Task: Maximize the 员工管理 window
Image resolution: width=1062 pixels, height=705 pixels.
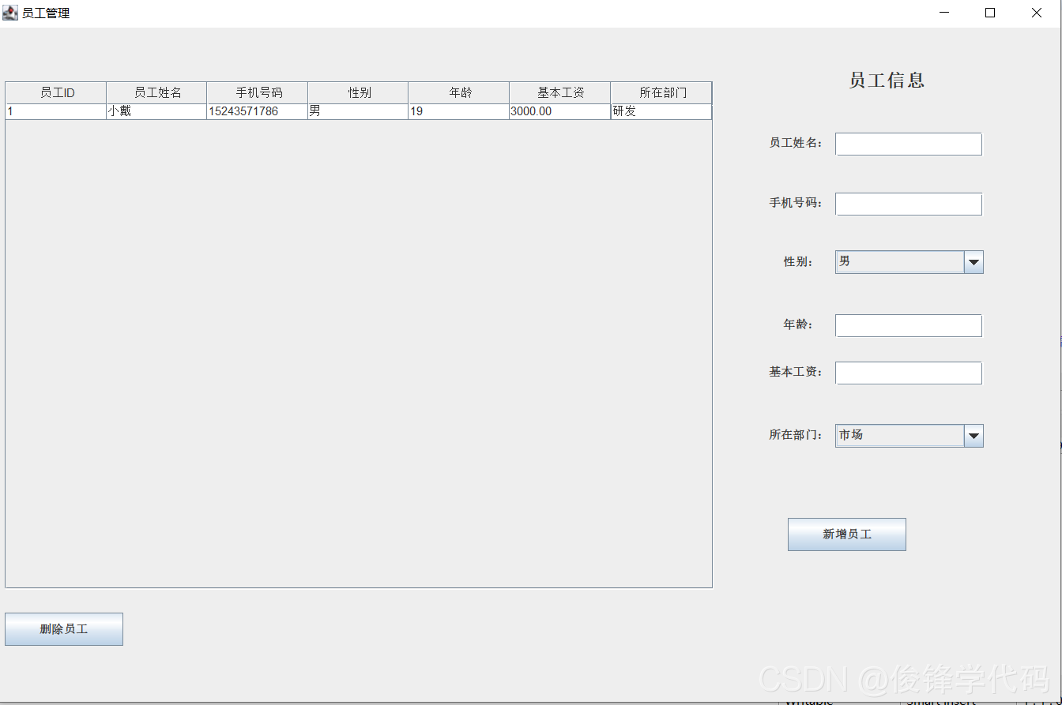Action: coord(990,13)
